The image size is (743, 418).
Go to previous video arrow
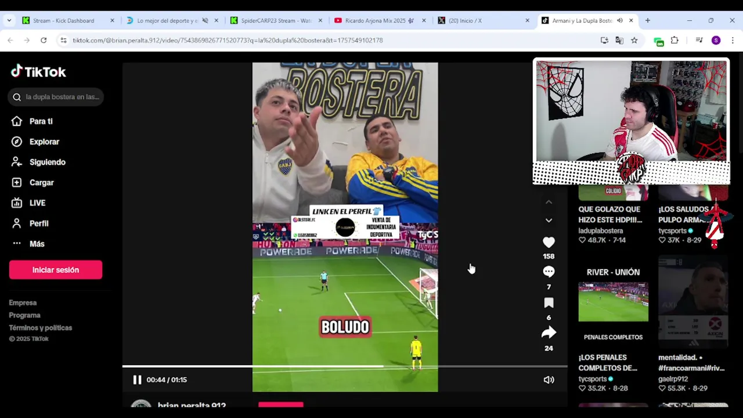549,202
